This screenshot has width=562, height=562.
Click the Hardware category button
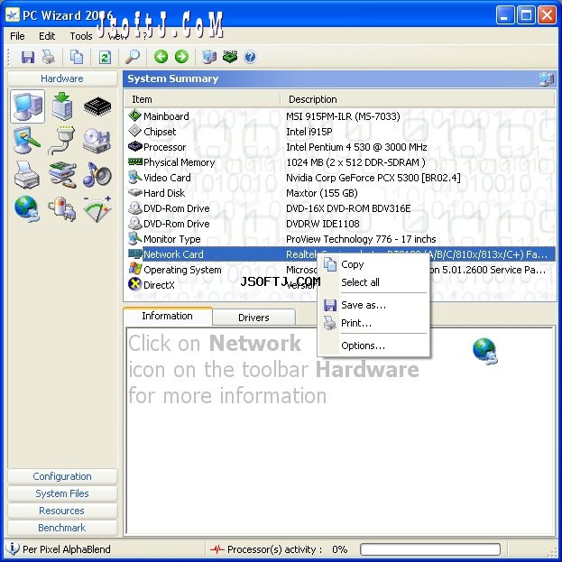[x=62, y=78]
